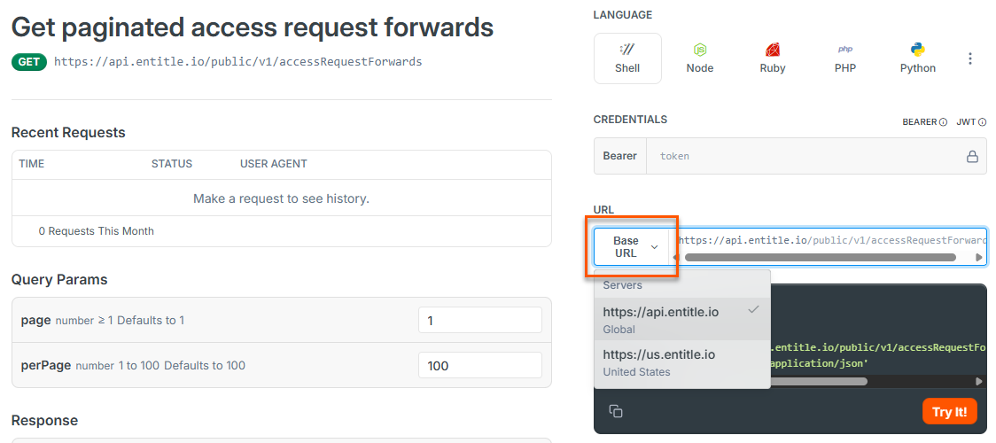Click the USER AGENT column header
The height and width of the screenshot is (443, 996).
click(x=273, y=164)
